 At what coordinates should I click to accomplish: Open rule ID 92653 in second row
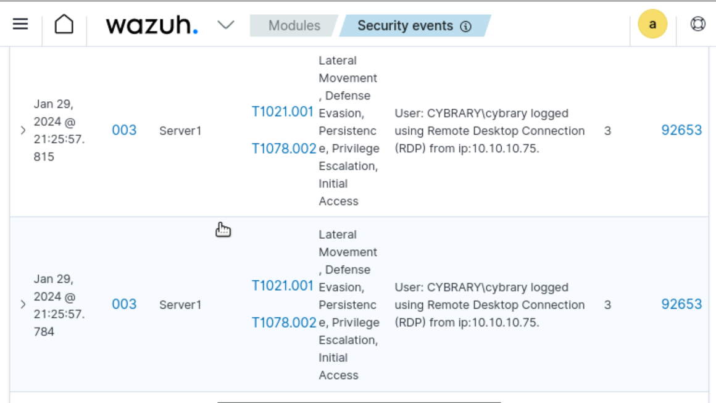pyautogui.click(x=681, y=304)
